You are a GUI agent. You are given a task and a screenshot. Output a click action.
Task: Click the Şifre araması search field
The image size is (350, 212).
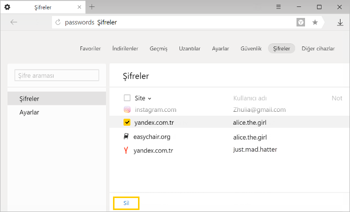[56, 75]
